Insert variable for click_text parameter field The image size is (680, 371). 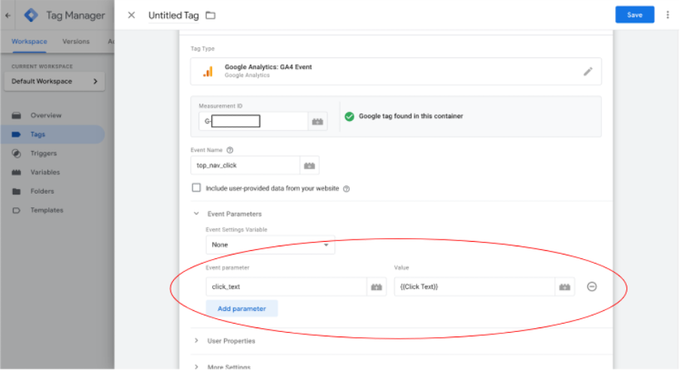[x=376, y=287]
